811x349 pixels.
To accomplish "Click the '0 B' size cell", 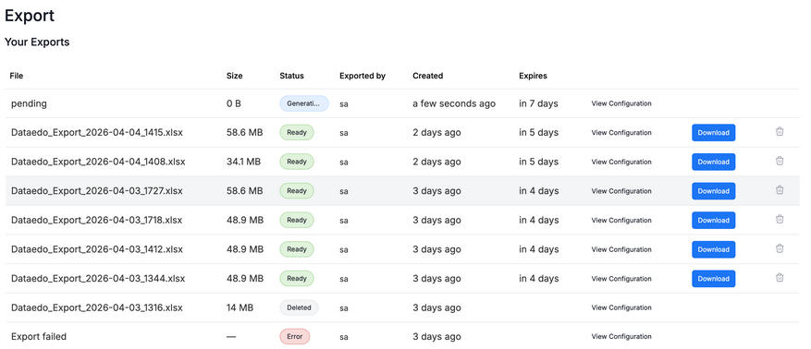I will coord(234,103).
